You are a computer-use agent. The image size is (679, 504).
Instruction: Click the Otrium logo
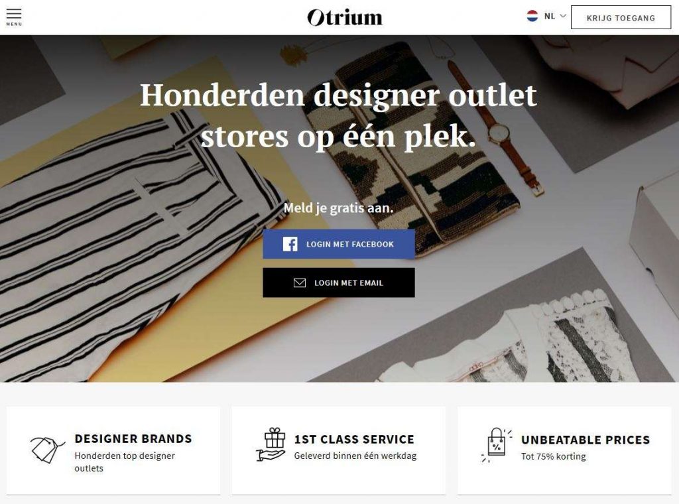345,17
